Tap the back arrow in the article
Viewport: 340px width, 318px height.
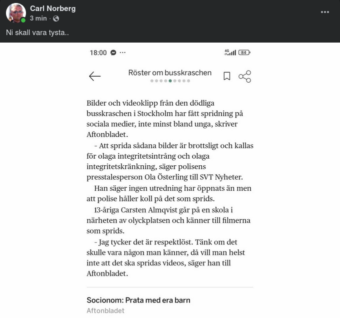(x=94, y=76)
